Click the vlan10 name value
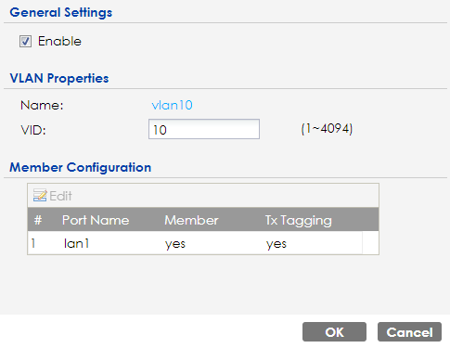The width and height of the screenshot is (450, 348). (x=172, y=105)
